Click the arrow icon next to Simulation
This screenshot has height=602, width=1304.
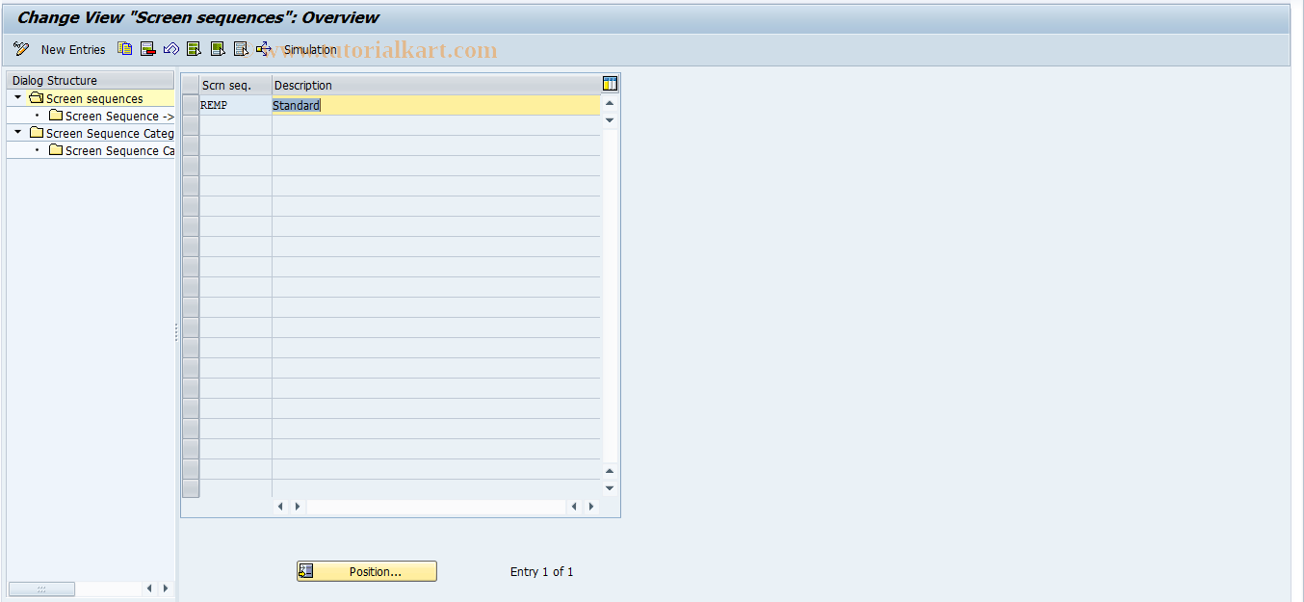[x=264, y=49]
